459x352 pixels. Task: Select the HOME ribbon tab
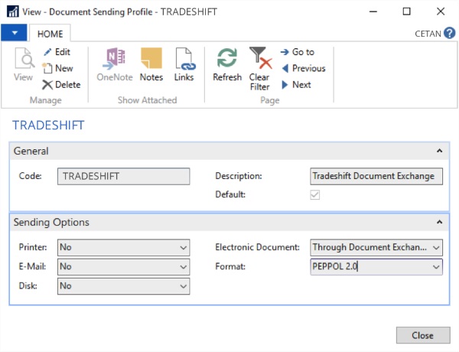point(50,34)
